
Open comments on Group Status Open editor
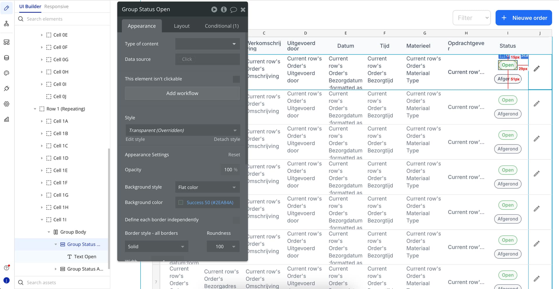click(233, 9)
